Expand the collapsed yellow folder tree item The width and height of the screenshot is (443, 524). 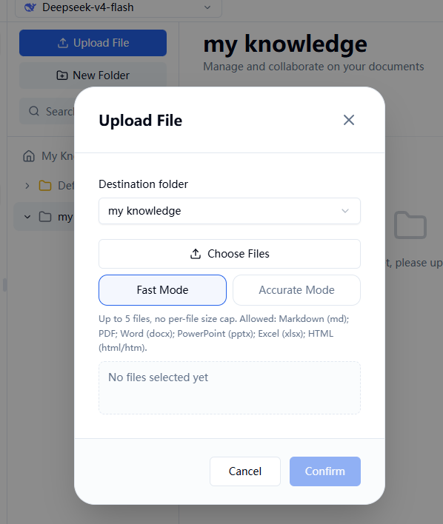coord(27,186)
